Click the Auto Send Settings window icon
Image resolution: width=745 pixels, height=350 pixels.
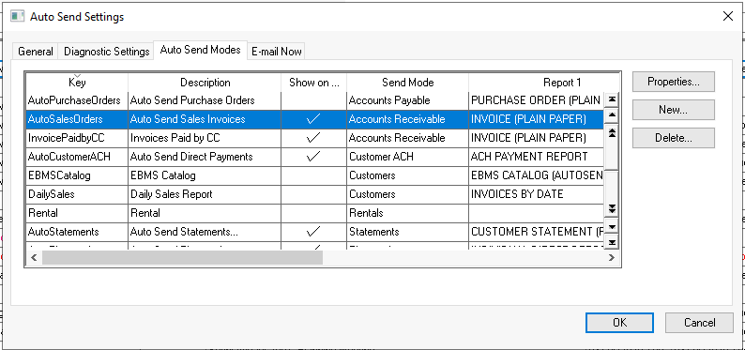[x=17, y=16]
